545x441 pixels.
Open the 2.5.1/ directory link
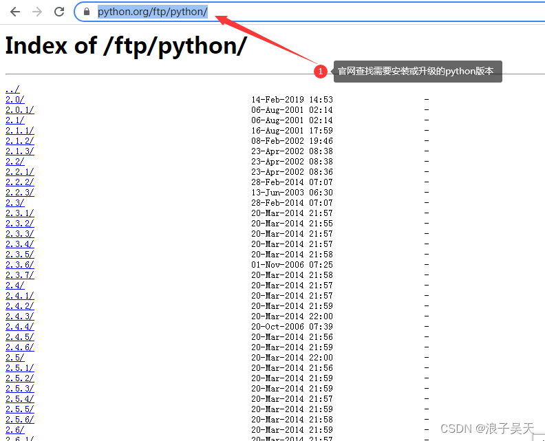20,367
